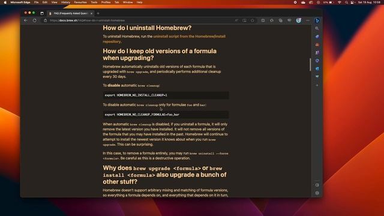This screenshot has width=384, height=216.
Task: Open a new tab
Action: pos(98,13)
